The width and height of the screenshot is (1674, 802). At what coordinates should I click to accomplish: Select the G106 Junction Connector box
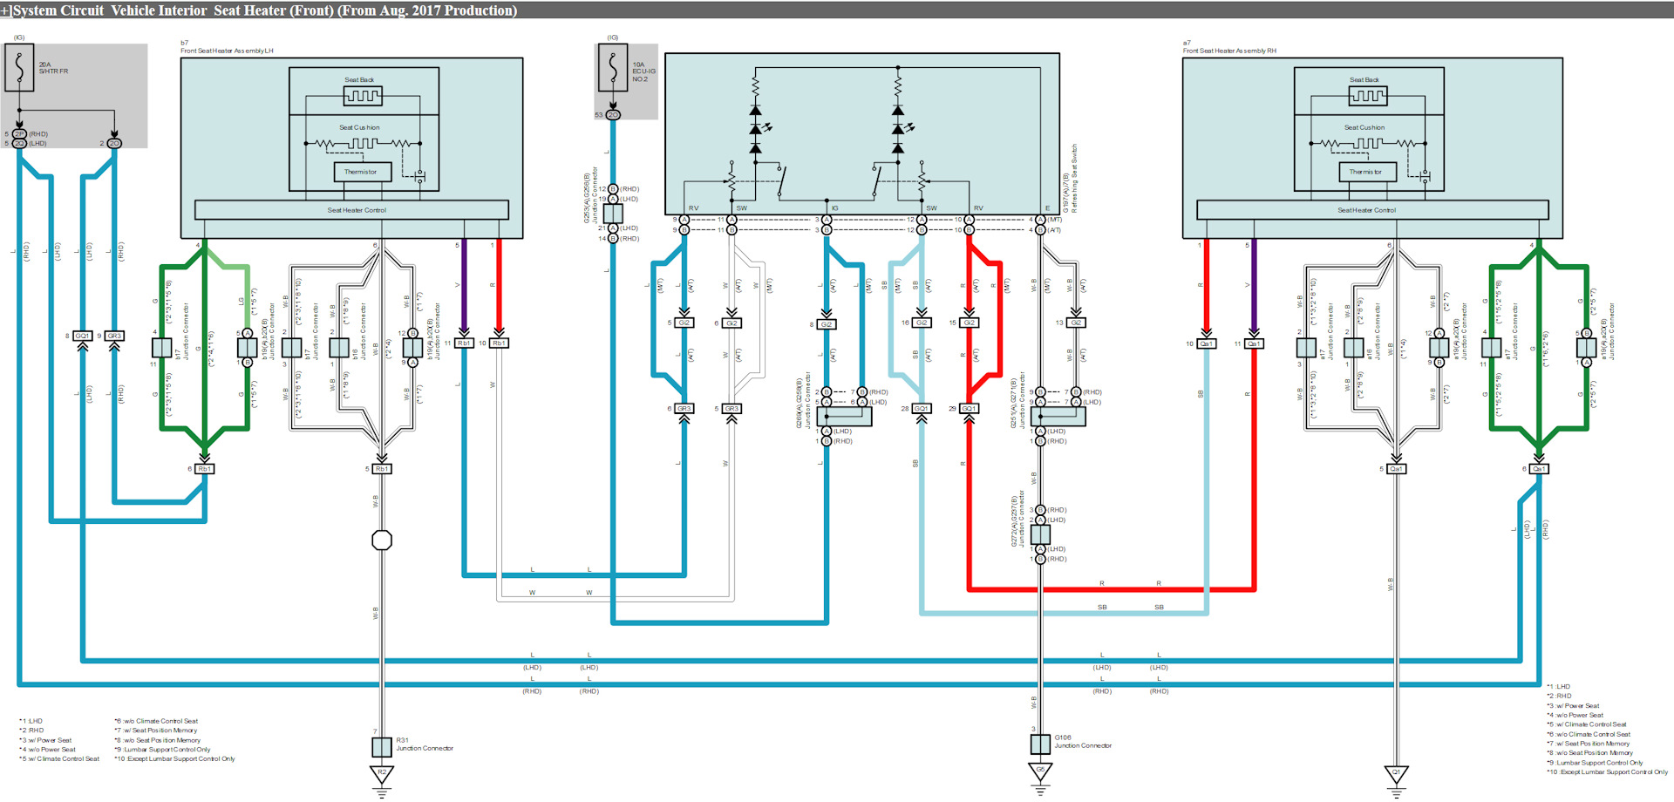pos(1040,744)
